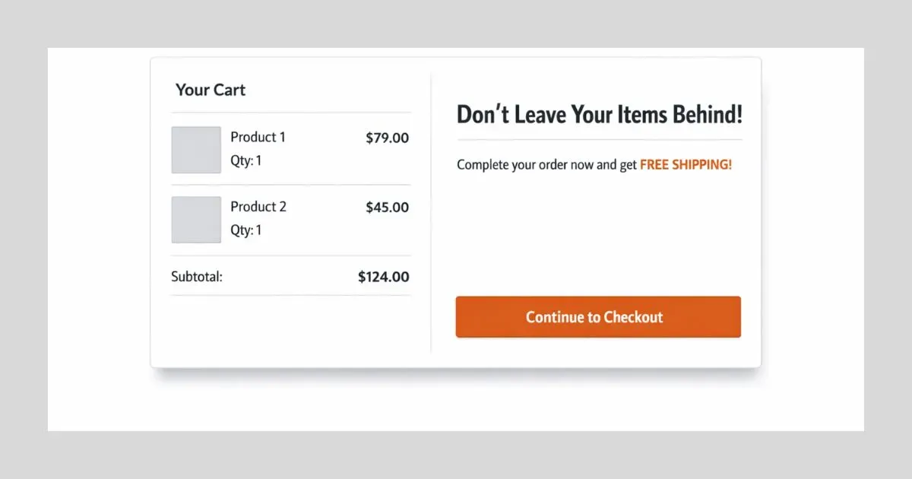The height and width of the screenshot is (479, 912).
Task: Click the Subtotal label
Action: pyautogui.click(x=196, y=276)
